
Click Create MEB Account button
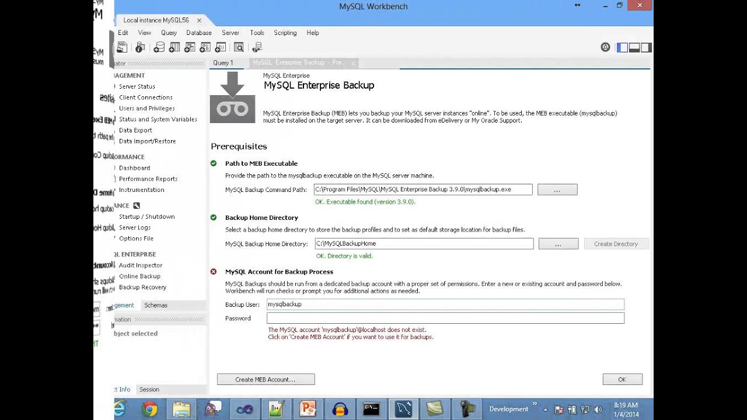(x=266, y=379)
